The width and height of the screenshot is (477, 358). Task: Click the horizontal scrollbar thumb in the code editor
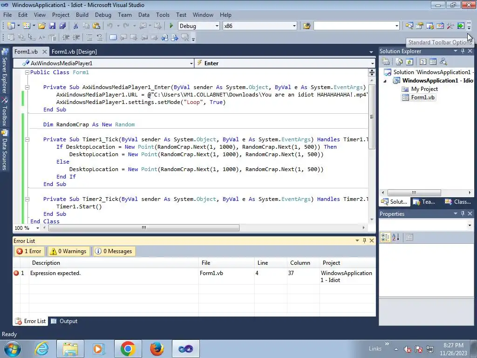(x=144, y=227)
